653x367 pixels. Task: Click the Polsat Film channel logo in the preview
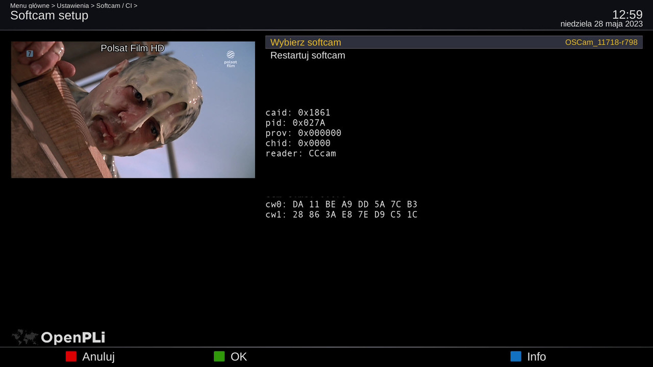pos(231,58)
